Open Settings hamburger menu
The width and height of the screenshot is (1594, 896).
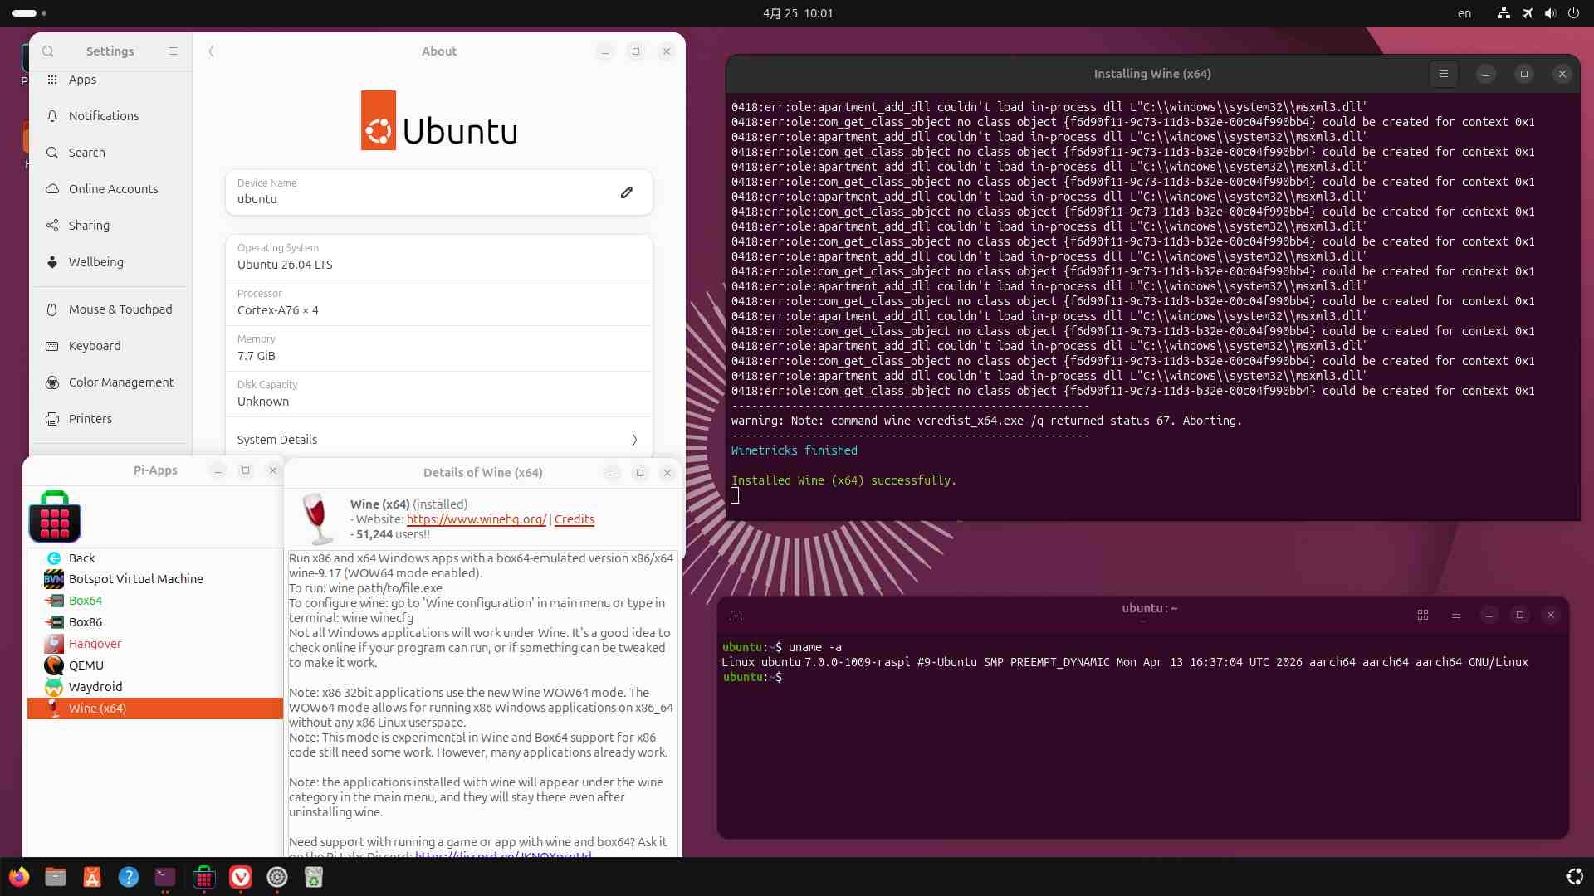point(174,51)
